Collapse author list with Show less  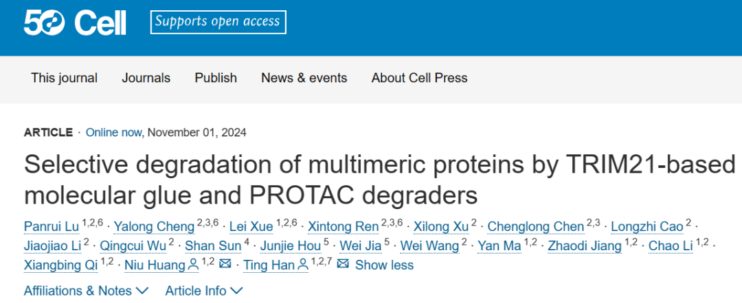tap(384, 265)
